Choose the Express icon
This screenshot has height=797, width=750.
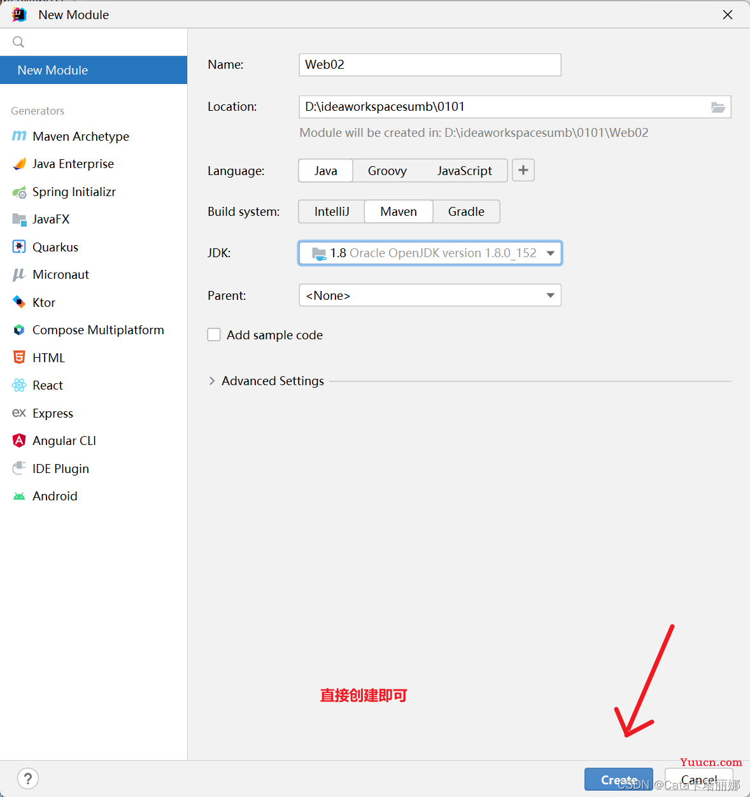(x=19, y=413)
